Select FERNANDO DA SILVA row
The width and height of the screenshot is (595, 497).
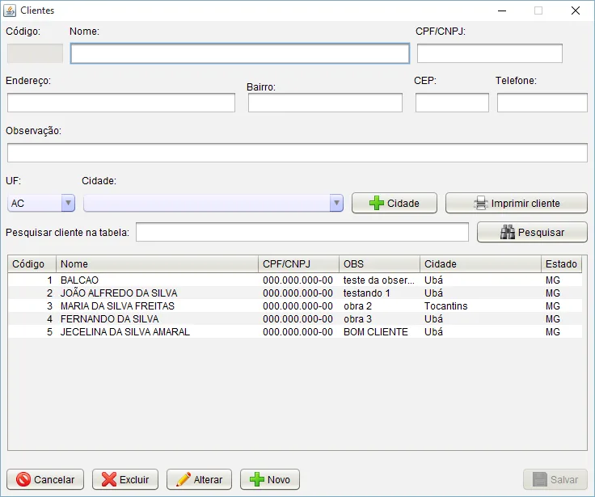click(x=295, y=318)
